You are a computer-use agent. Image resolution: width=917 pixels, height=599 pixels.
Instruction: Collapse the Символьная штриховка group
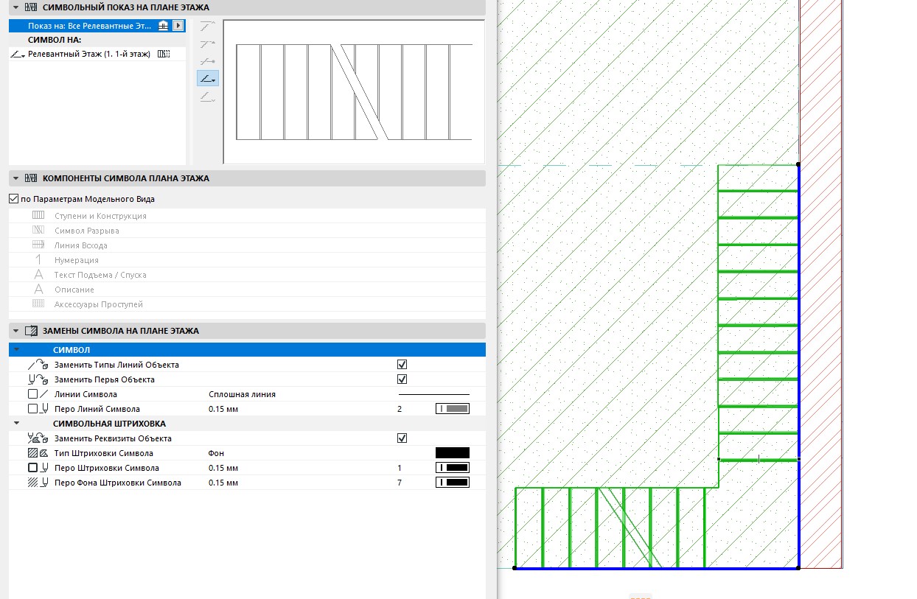(15, 424)
